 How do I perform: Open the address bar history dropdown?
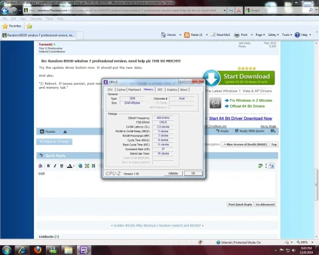pos(225,11)
